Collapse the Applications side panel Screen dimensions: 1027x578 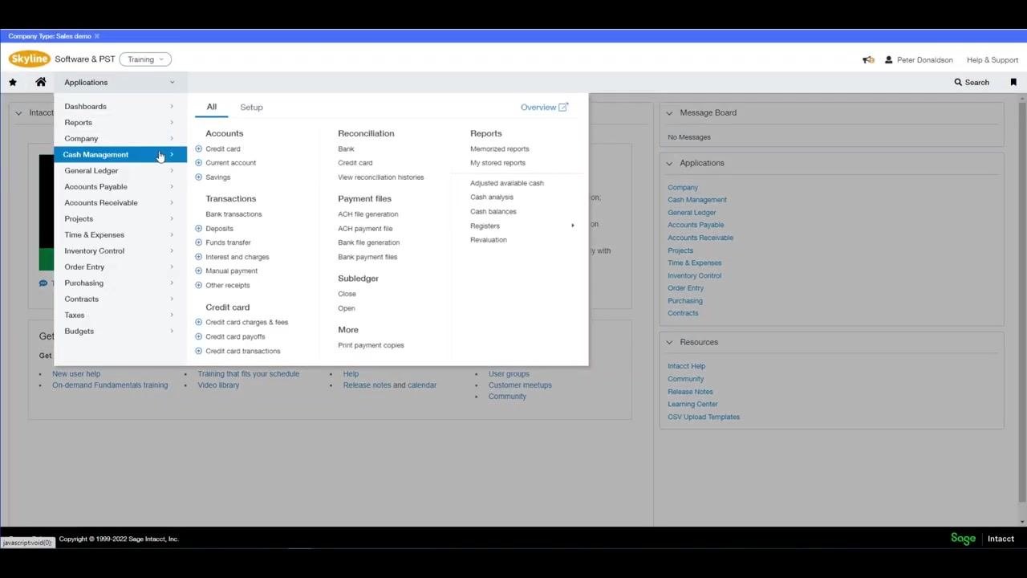669,163
